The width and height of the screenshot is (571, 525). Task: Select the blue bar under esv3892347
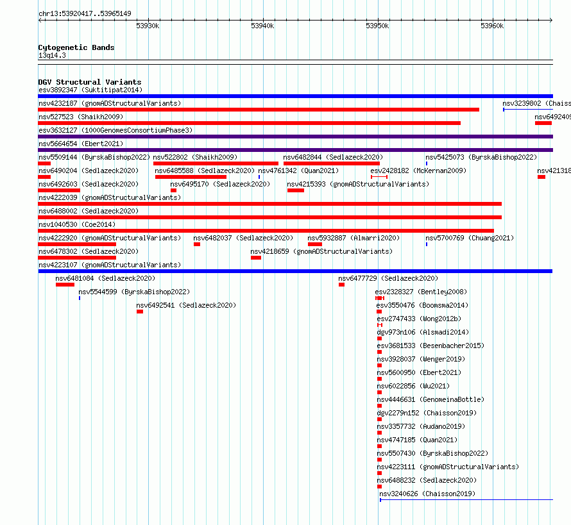[x=295, y=96]
